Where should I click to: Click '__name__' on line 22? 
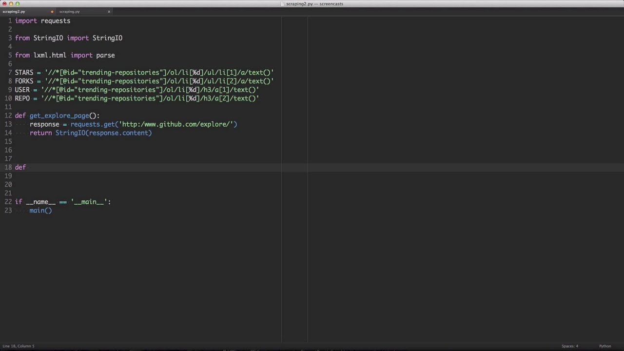click(40, 202)
